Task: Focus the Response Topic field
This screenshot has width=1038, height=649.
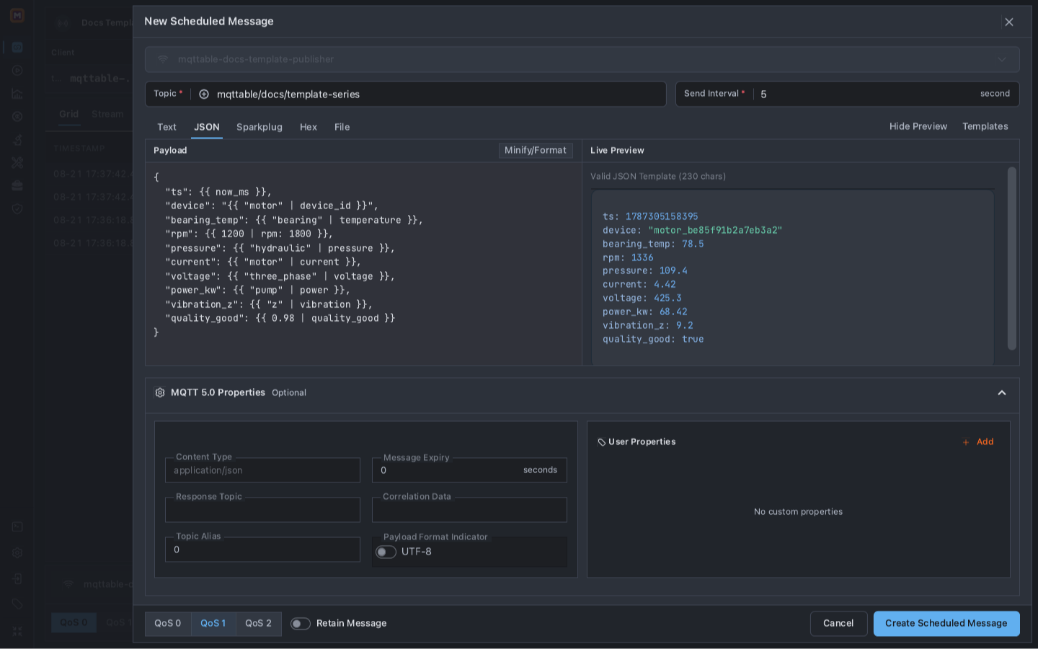Action: tap(262, 510)
